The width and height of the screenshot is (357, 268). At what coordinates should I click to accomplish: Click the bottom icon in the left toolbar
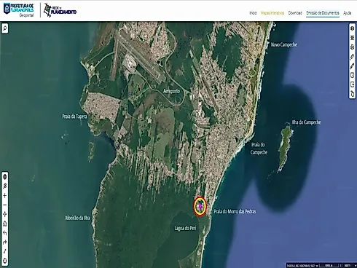pos(5,261)
